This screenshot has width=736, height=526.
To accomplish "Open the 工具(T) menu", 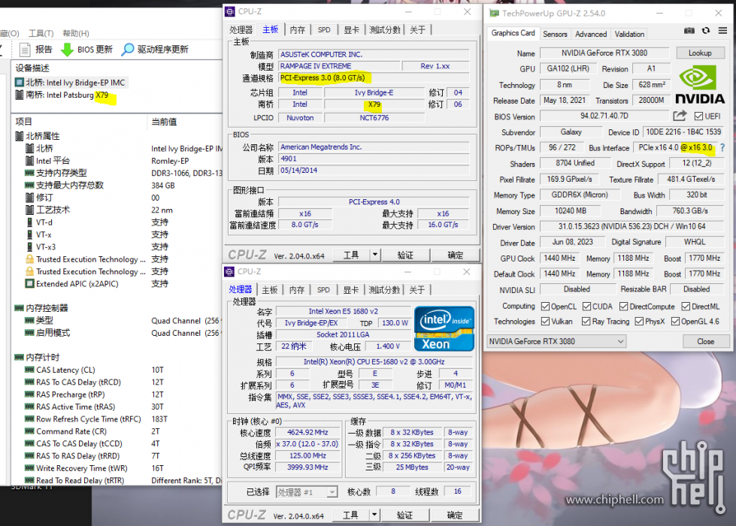I will [x=41, y=33].
